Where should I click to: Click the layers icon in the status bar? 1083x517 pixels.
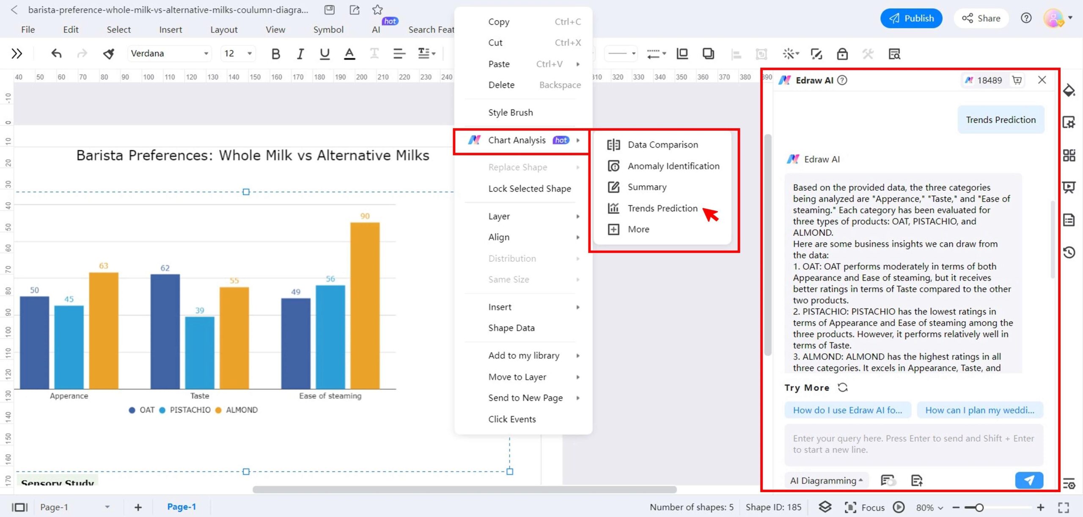pyautogui.click(x=825, y=507)
